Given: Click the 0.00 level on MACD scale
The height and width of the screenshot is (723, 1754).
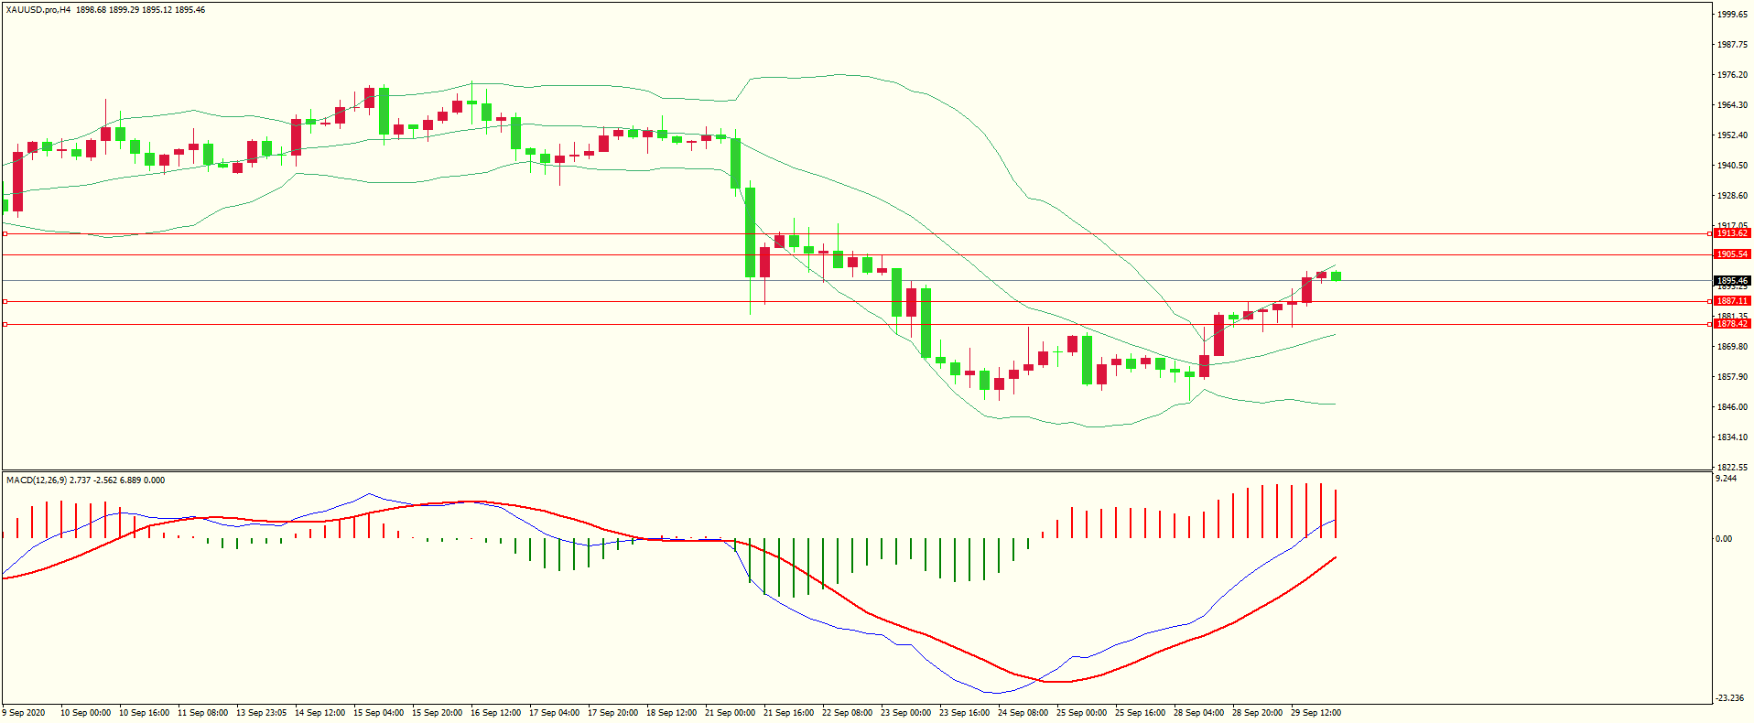Looking at the screenshot, I should (x=1724, y=539).
